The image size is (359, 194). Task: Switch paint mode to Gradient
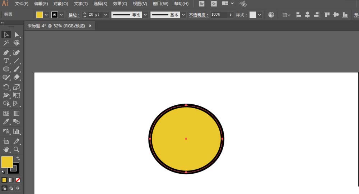tap(11, 180)
